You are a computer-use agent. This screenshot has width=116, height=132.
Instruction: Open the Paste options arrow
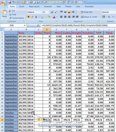(4, 18)
